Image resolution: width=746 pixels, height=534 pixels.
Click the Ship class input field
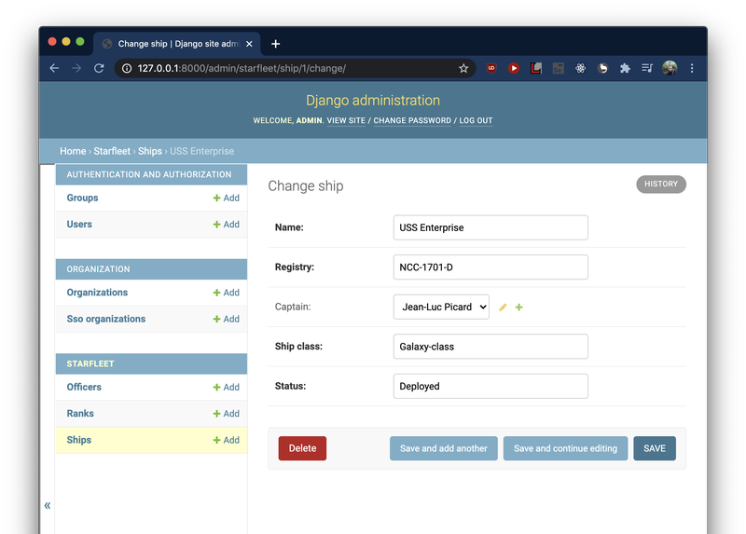pyautogui.click(x=490, y=347)
